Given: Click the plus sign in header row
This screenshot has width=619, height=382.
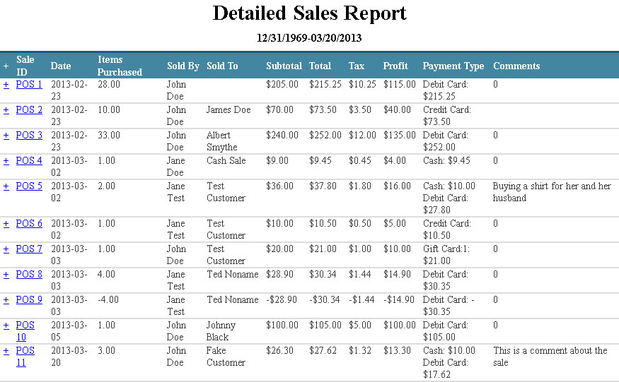Looking at the screenshot, I should 6,66.
